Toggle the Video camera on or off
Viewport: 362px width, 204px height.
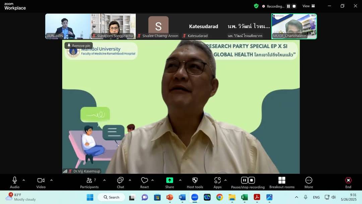[41, 181]
